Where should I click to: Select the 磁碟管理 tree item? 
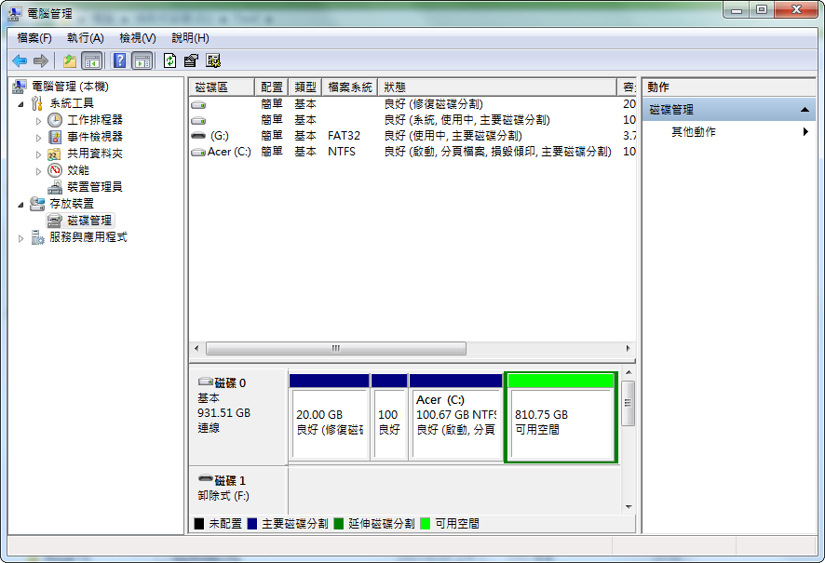tap(80, 221)
